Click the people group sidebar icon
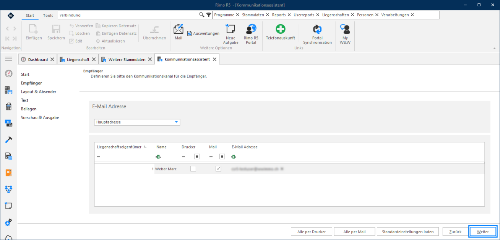This screenshot has height=240, width=500. (8, 189)
